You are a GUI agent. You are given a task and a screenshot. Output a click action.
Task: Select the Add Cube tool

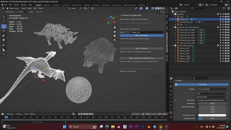(4, 55)
